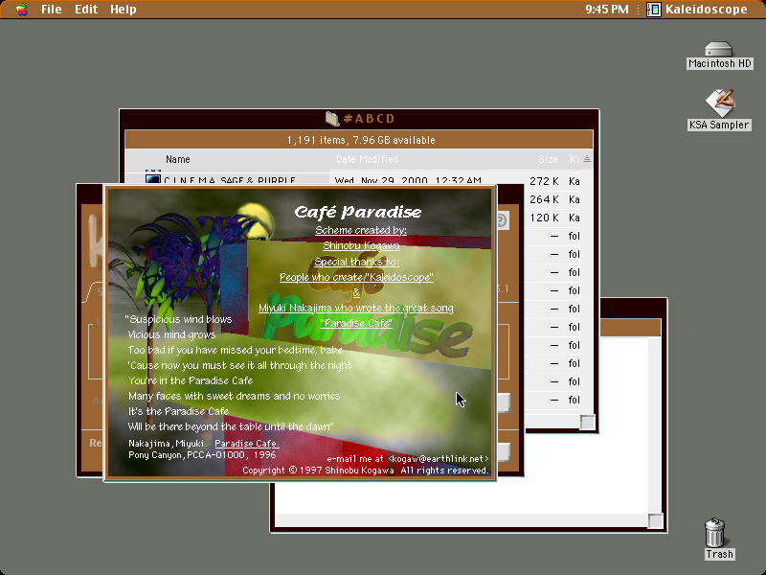Toggle sort order in #ABCD window
Image resolution: width=766 pixels, height=575 pixels.
coord(587,159)
